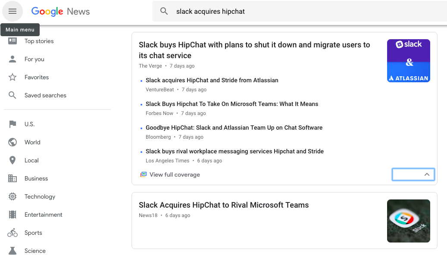Click the Technology chip icon
The height and width of the screenshot is (255, 447).
[13, 196]
